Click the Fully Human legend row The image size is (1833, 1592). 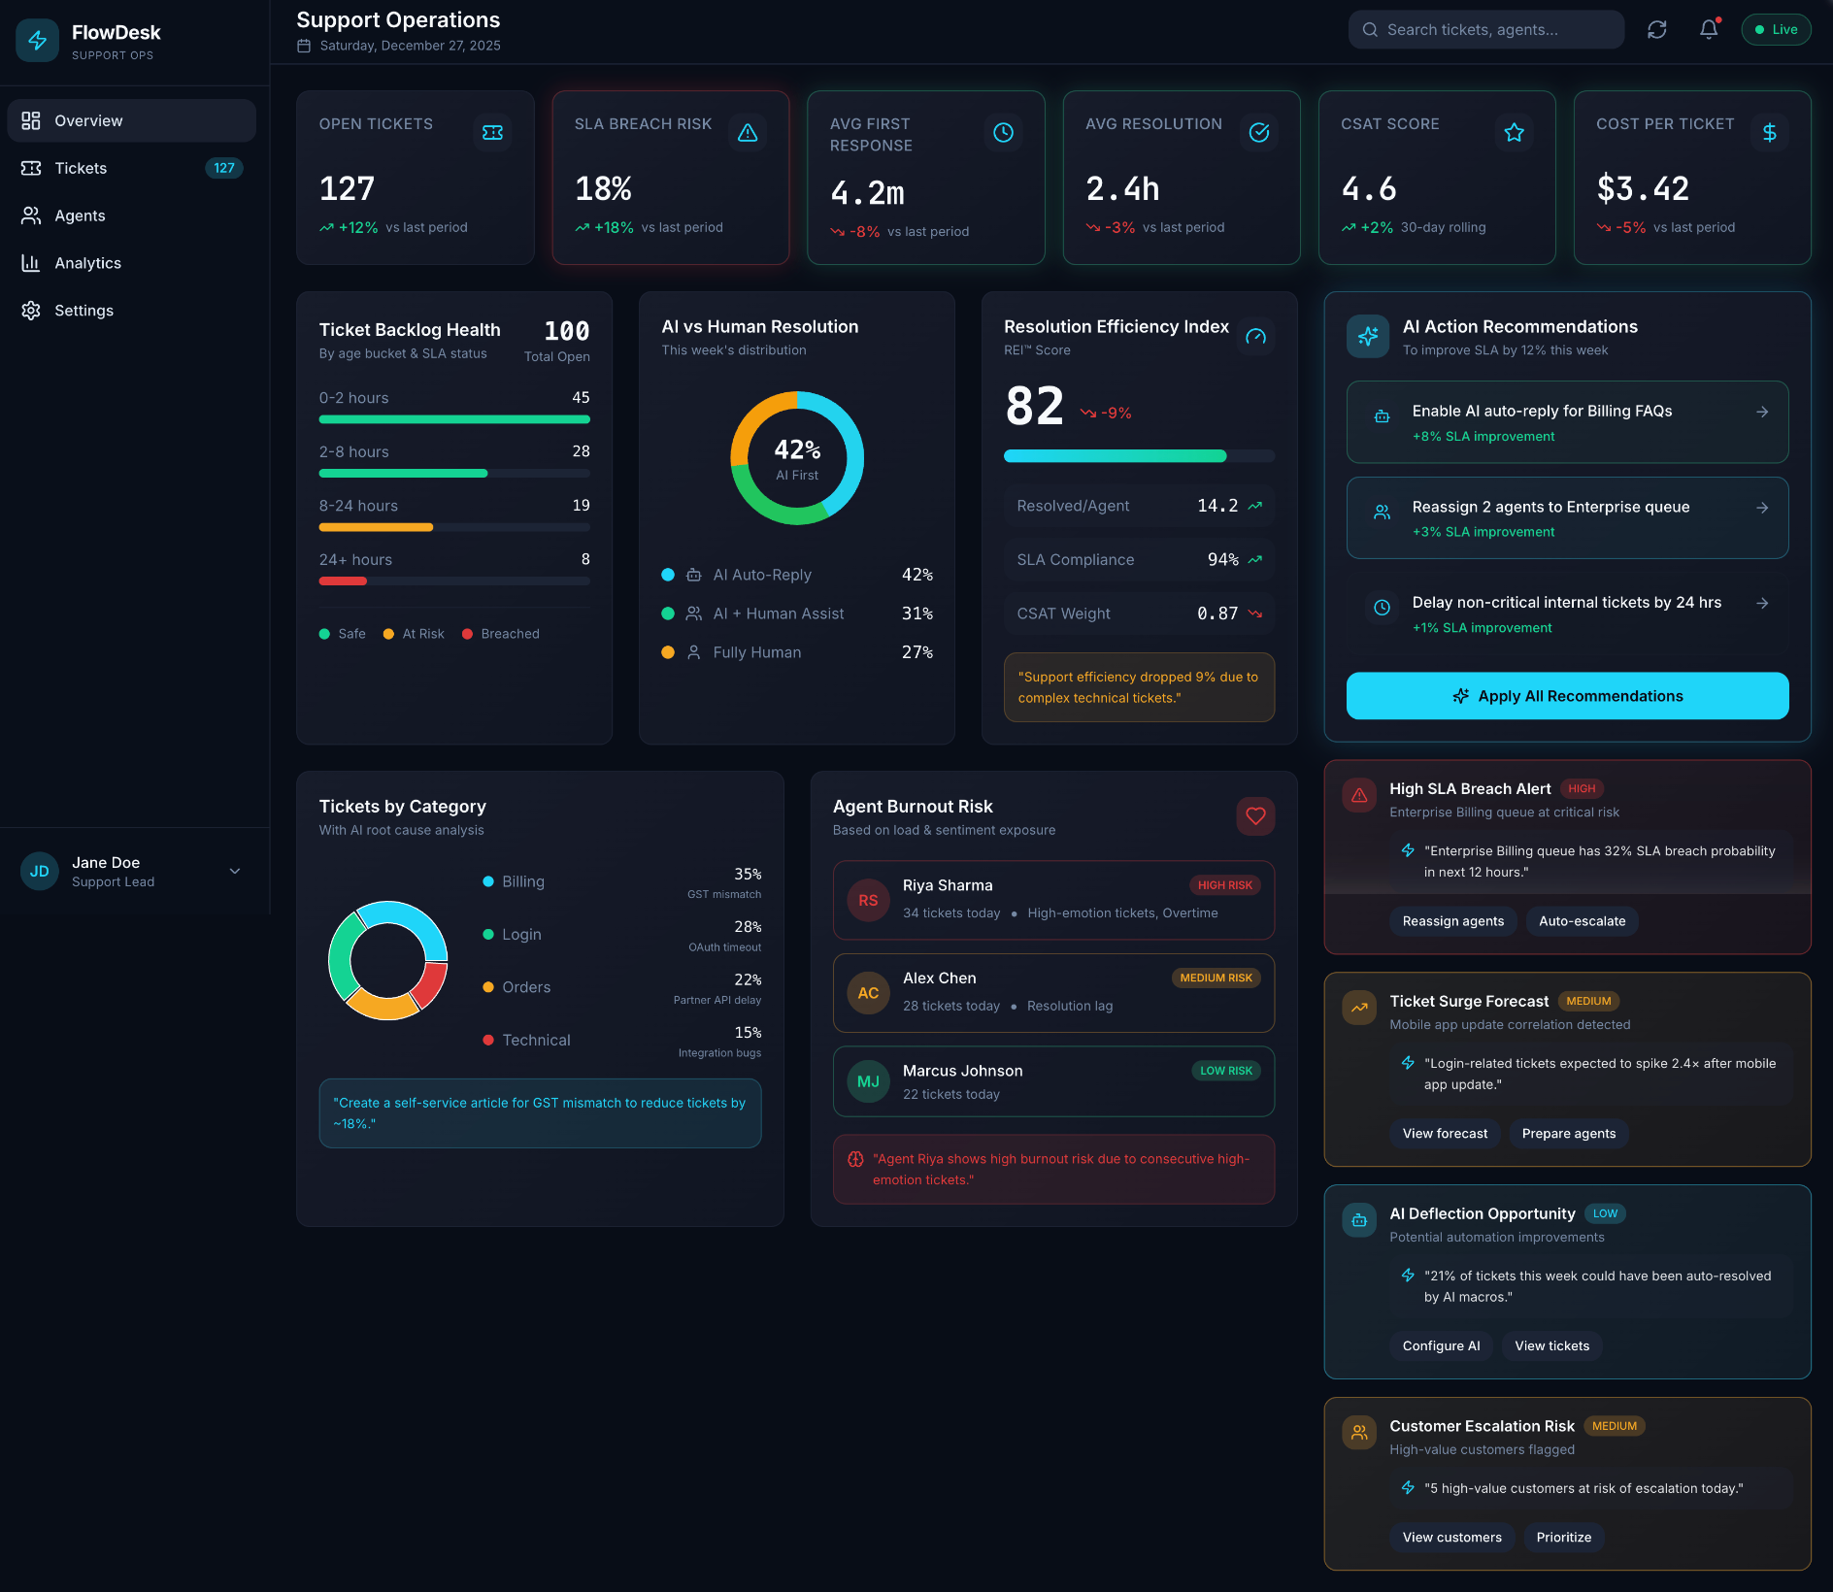(x=797, y=652)
